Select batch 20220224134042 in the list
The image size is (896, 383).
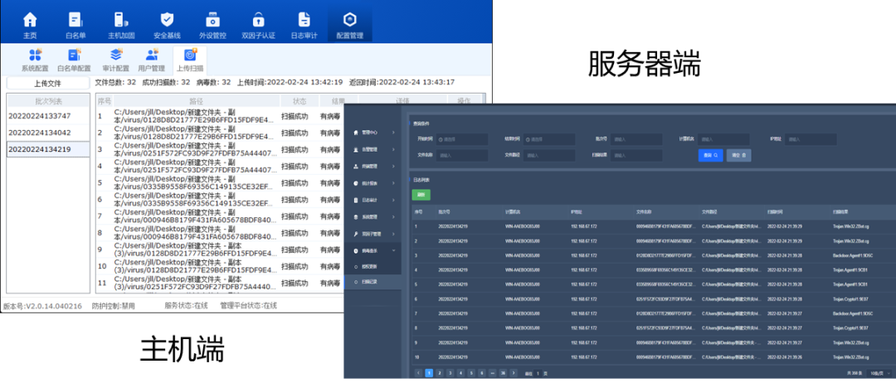pyautogui.click(x=40, y=133)
